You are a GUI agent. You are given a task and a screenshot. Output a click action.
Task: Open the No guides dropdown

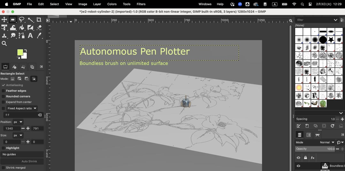(x=22, y=154)
